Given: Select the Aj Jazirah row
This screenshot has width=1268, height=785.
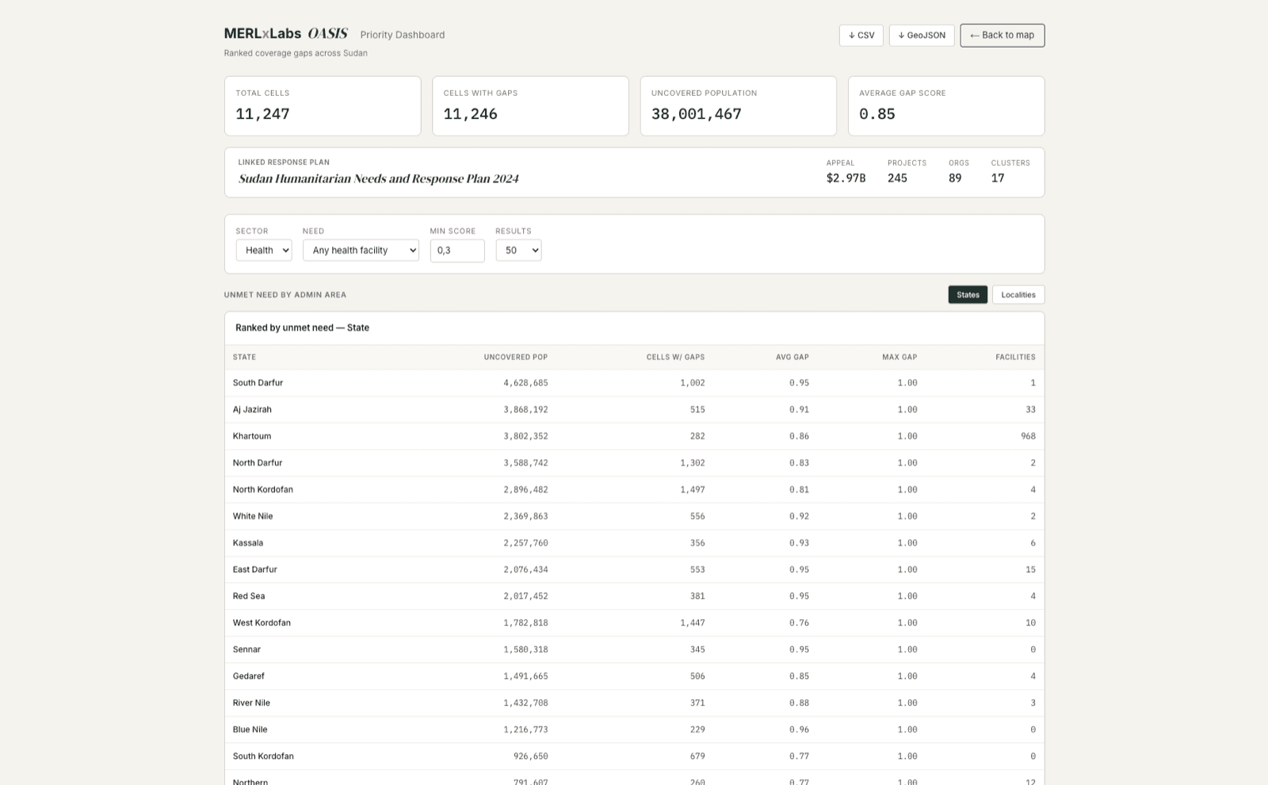Looking at the screenshot, I should point(634,410).
